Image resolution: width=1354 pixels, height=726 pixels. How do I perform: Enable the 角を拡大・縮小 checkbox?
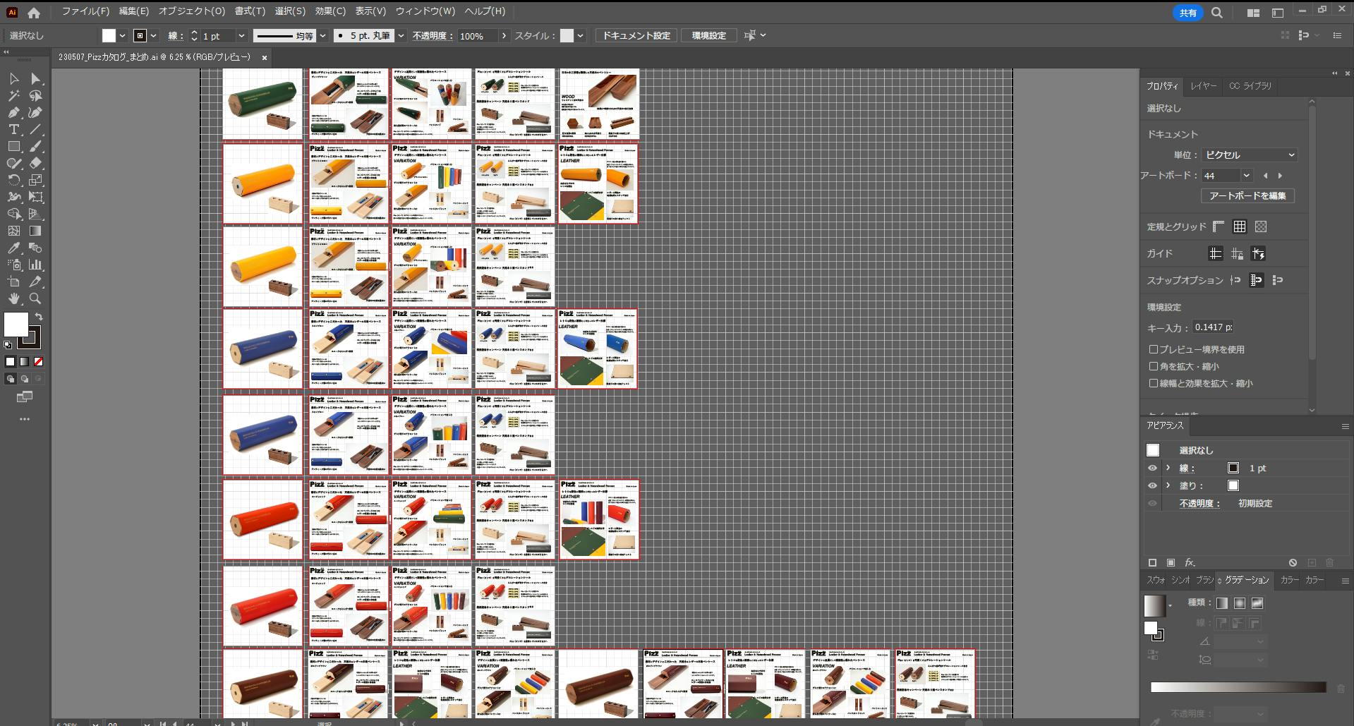(x=1154, y=366)
